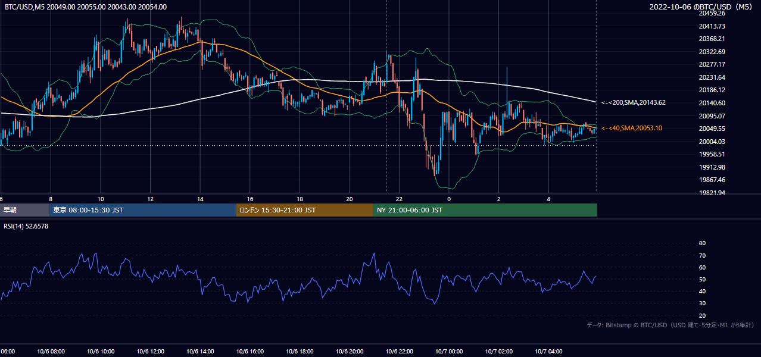The width and height of the screenshot is (761, 357).
Task: Click hour tick 8 under price chart
Action: (51, 199)
